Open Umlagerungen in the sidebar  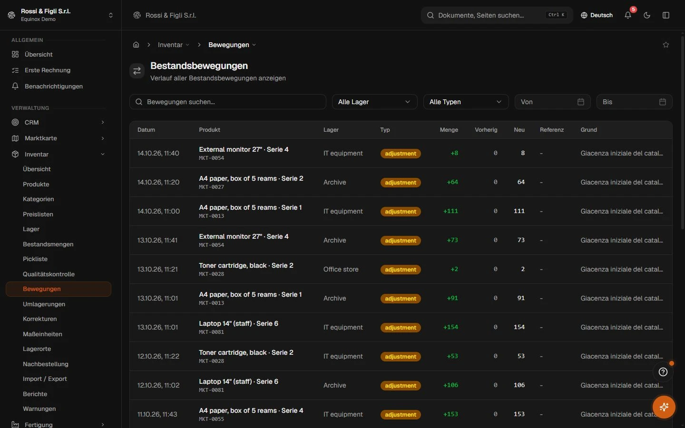[x=44, y=304]
